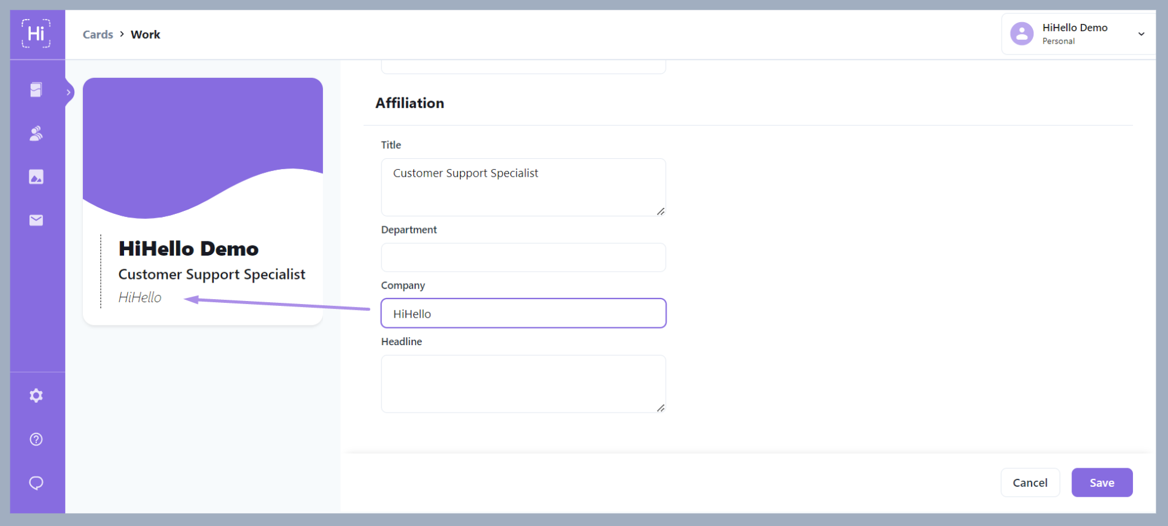Open the Settings gear icon
The image size is (1168, 526).
click(x=36, y=395)
